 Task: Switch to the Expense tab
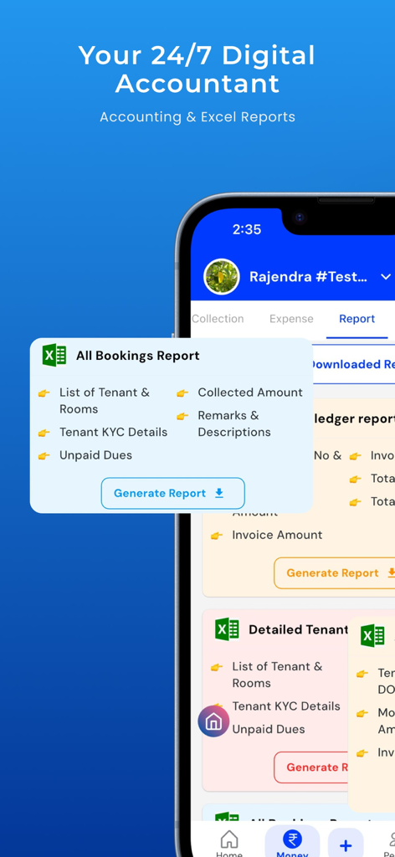tap(291, 319)
